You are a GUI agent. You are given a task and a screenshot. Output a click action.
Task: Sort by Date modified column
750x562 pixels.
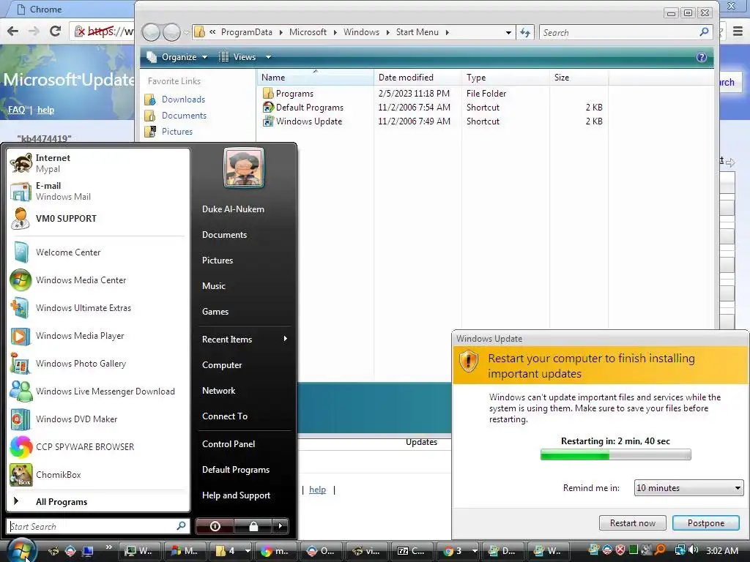[x=417, y=78]
